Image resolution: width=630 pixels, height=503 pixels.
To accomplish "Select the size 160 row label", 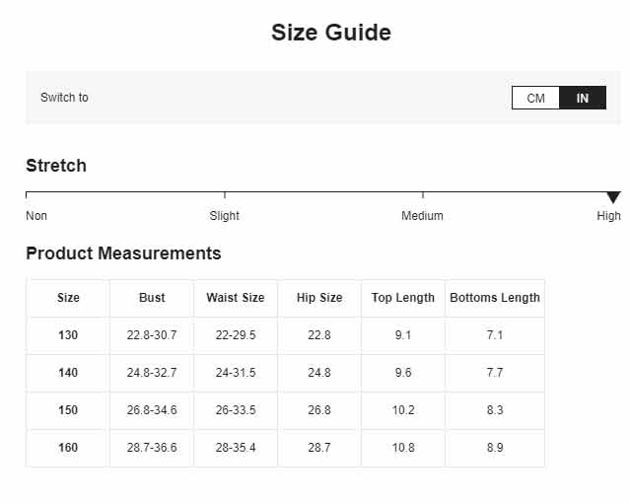I will click(68, 448).
